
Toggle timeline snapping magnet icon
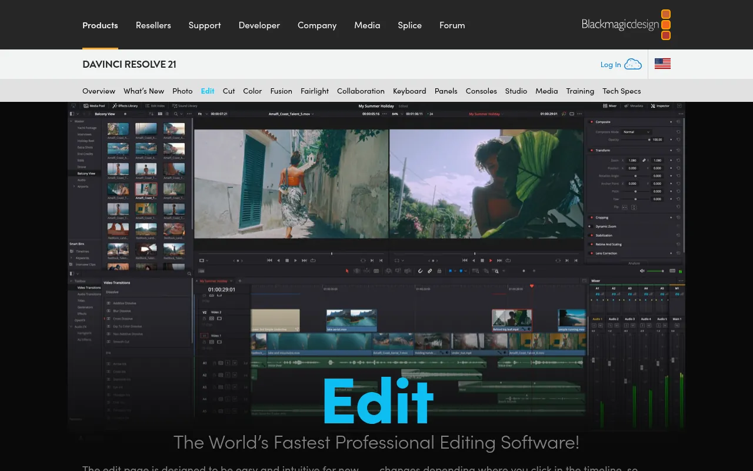coord(420,271)
